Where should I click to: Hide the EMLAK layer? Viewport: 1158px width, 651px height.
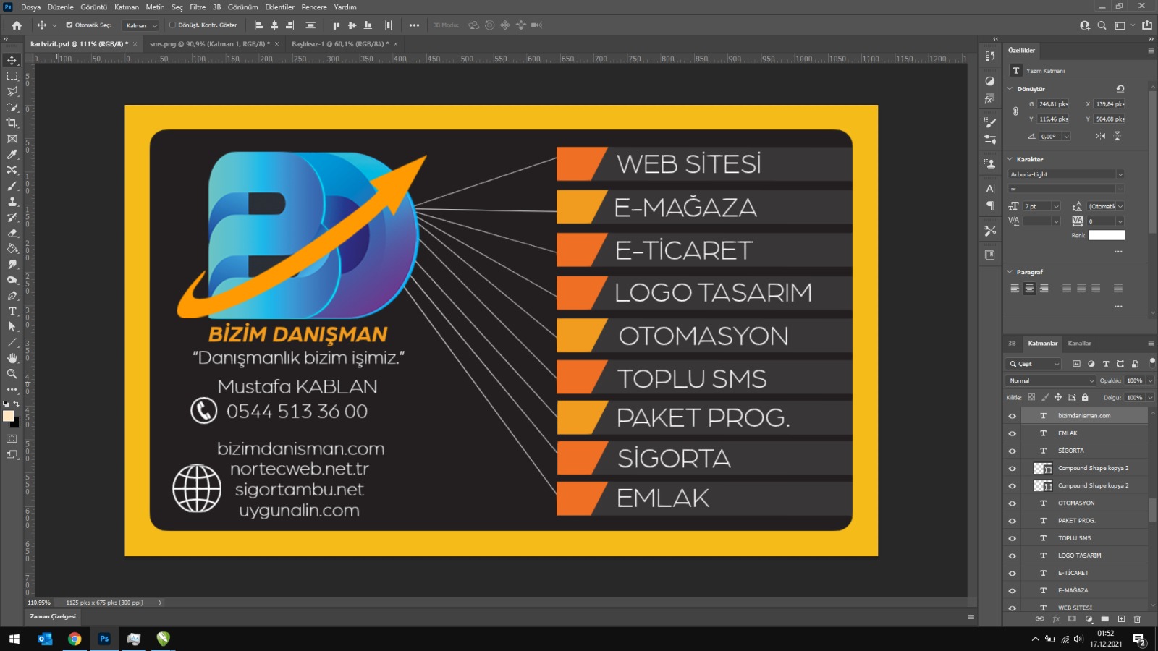[x=1012, y=433]
